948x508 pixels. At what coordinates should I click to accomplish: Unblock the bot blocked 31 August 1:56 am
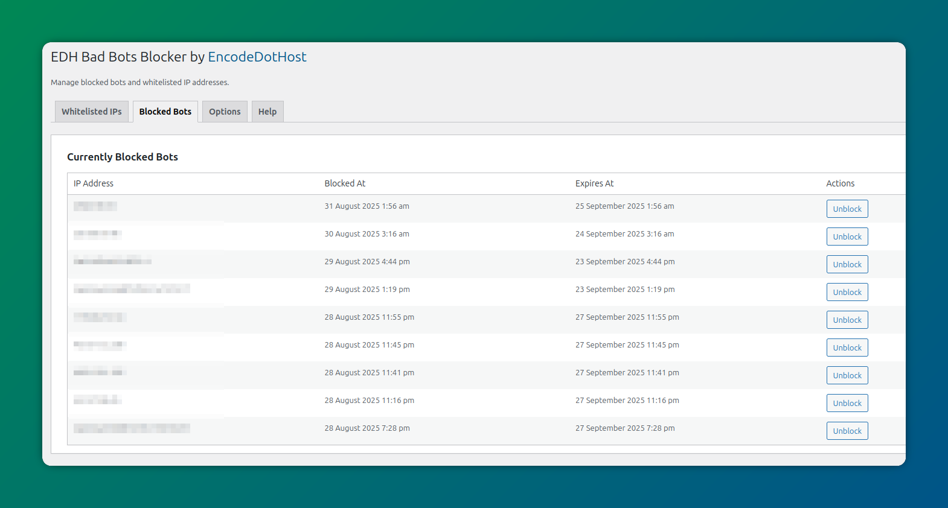(x=847, y=209)
